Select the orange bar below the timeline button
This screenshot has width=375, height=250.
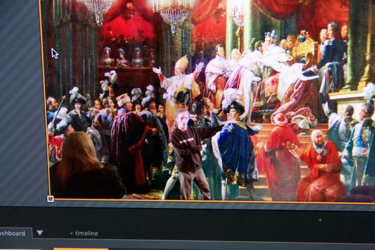[80, 248]
